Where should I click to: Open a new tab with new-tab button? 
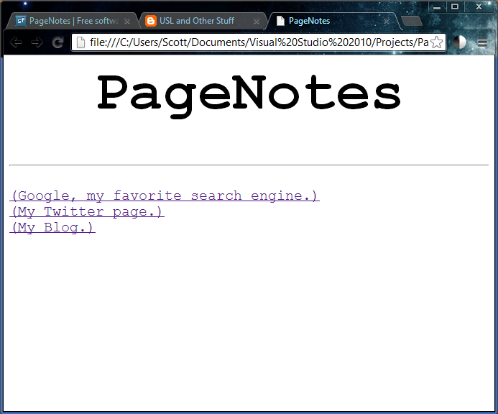(412, 21)
